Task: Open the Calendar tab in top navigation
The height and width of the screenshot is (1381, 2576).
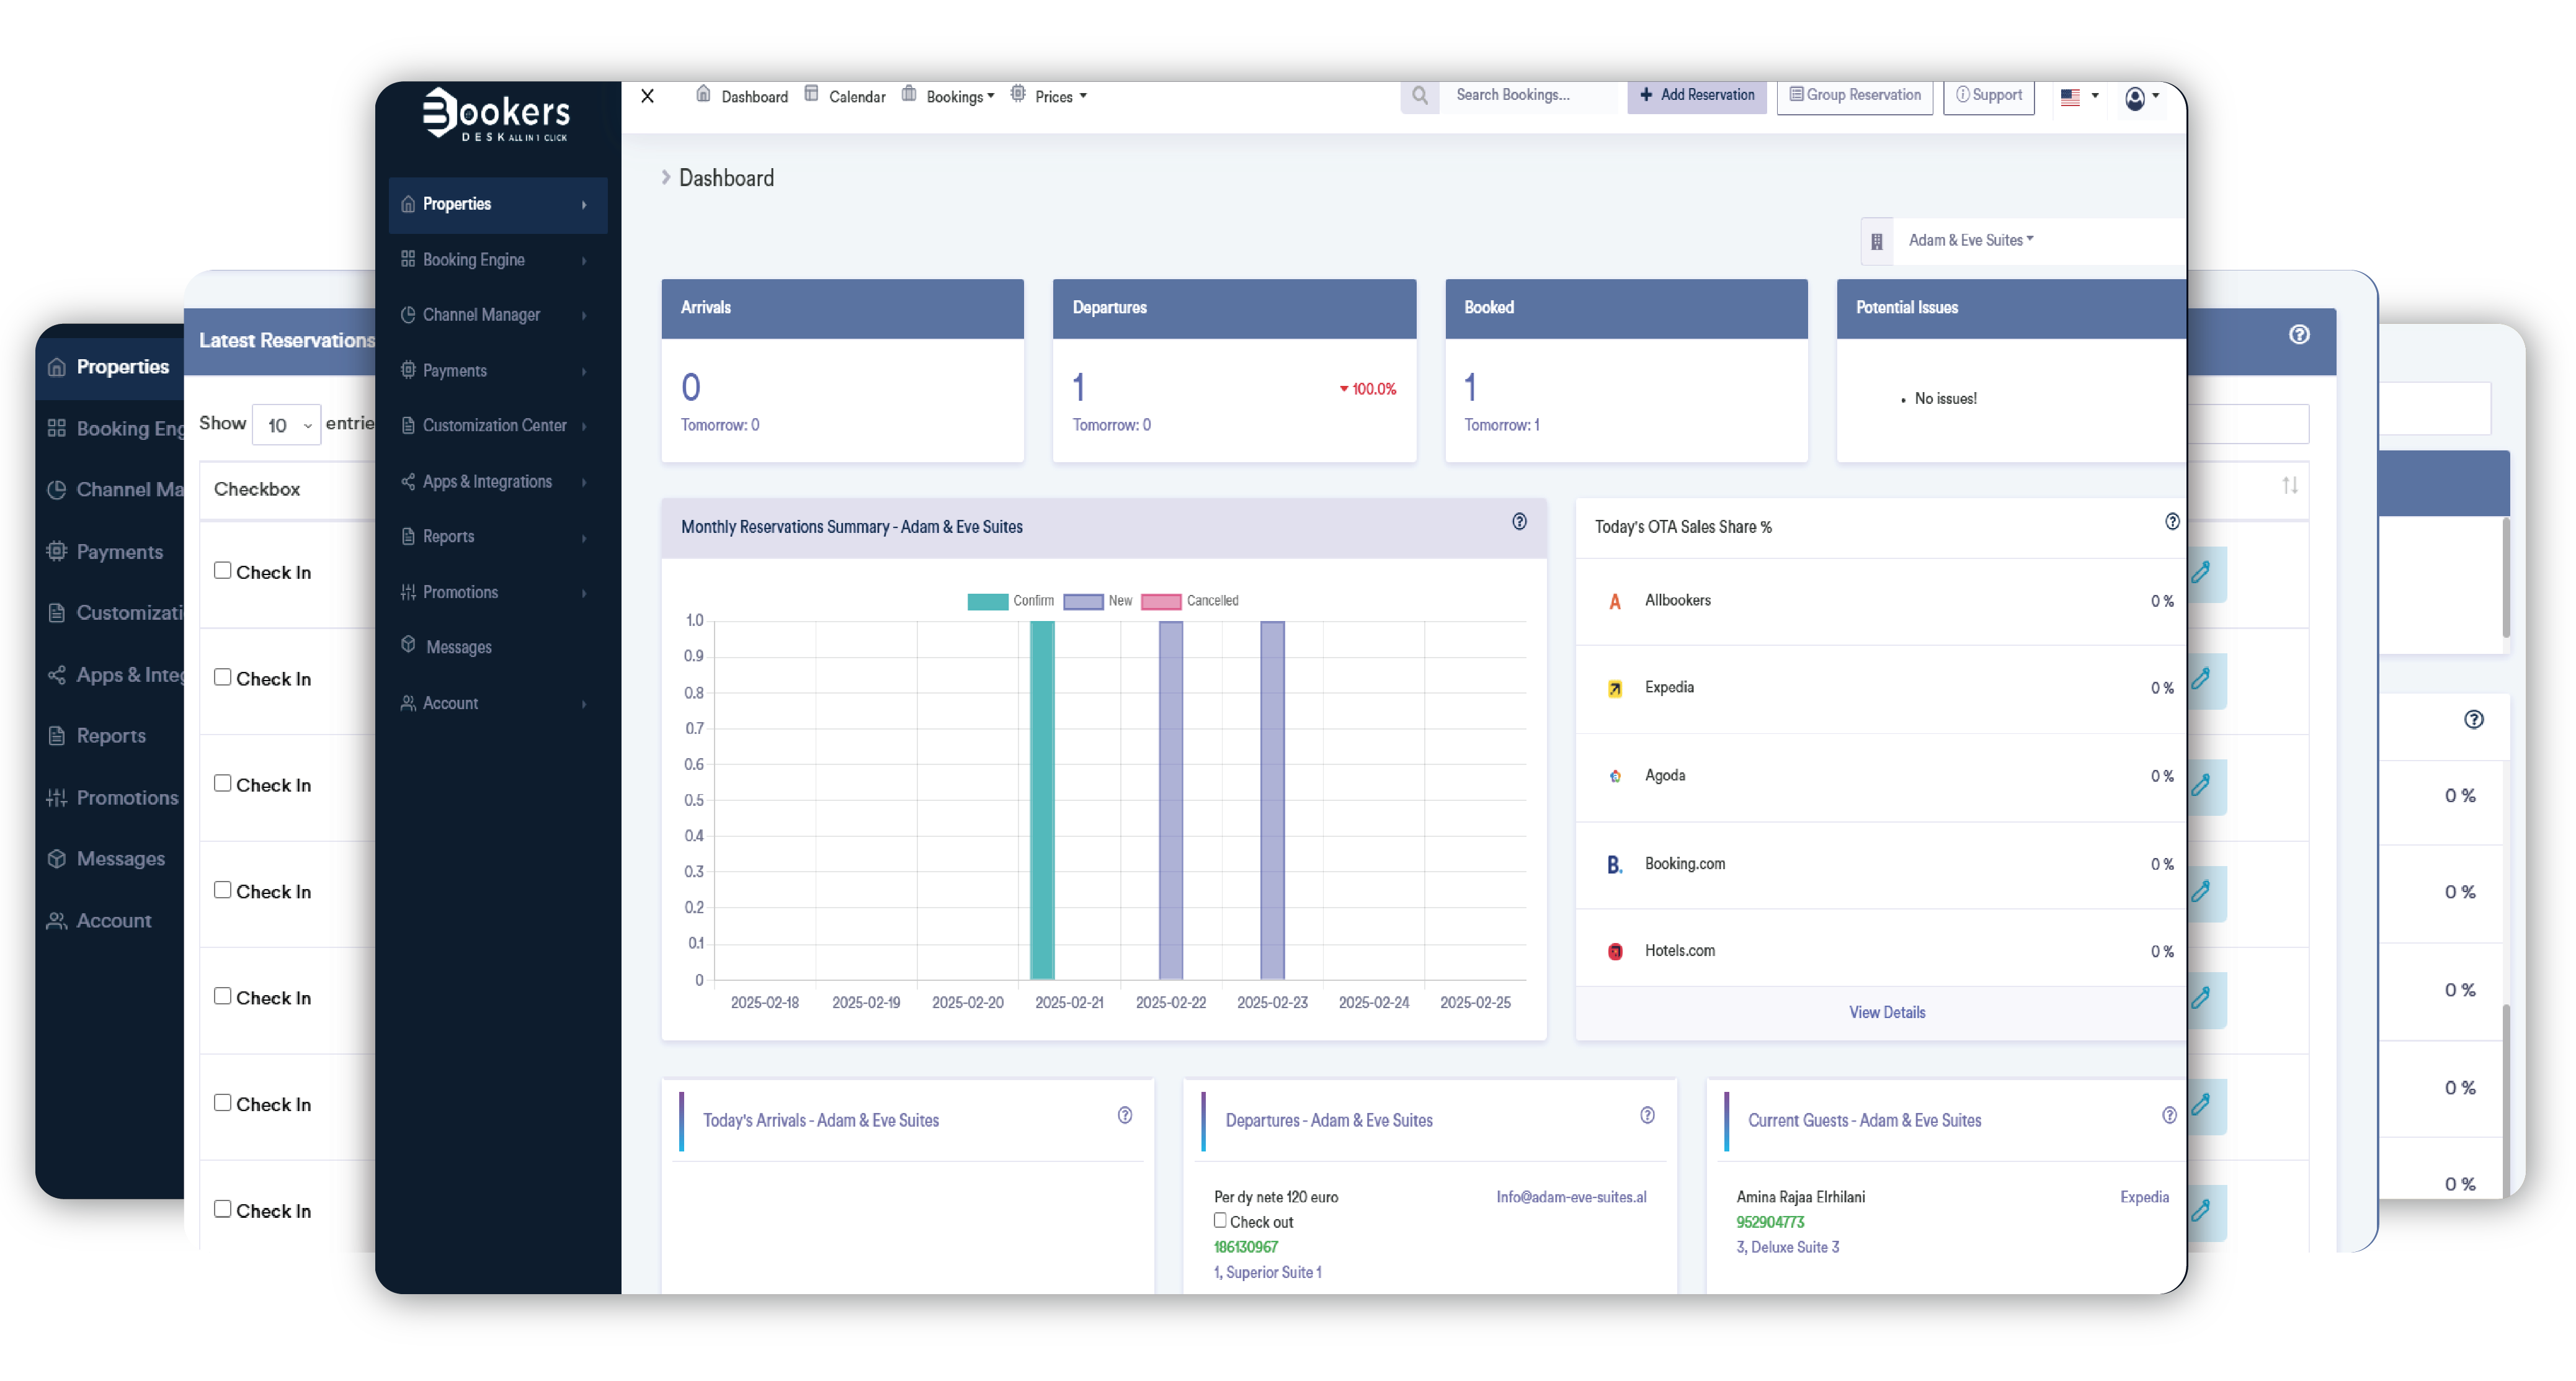Action: (x=856, y=97)
